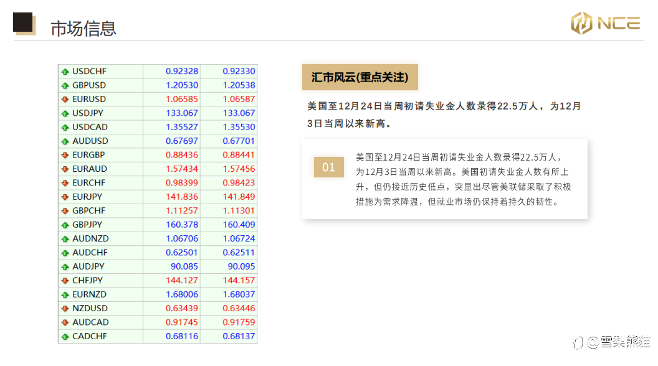Click the 01 numbered news badge

coord(328,167)
